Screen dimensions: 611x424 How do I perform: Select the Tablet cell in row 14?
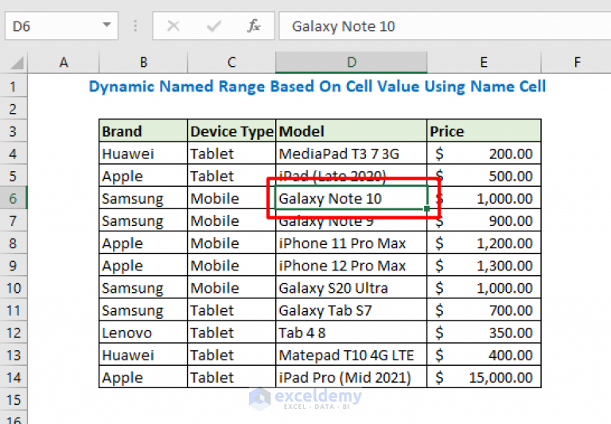(x=232, y=377)
